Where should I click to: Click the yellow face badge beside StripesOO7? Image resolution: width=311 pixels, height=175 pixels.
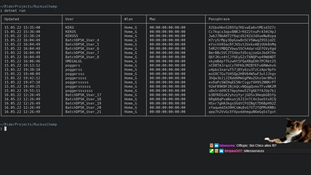point(216,151)
